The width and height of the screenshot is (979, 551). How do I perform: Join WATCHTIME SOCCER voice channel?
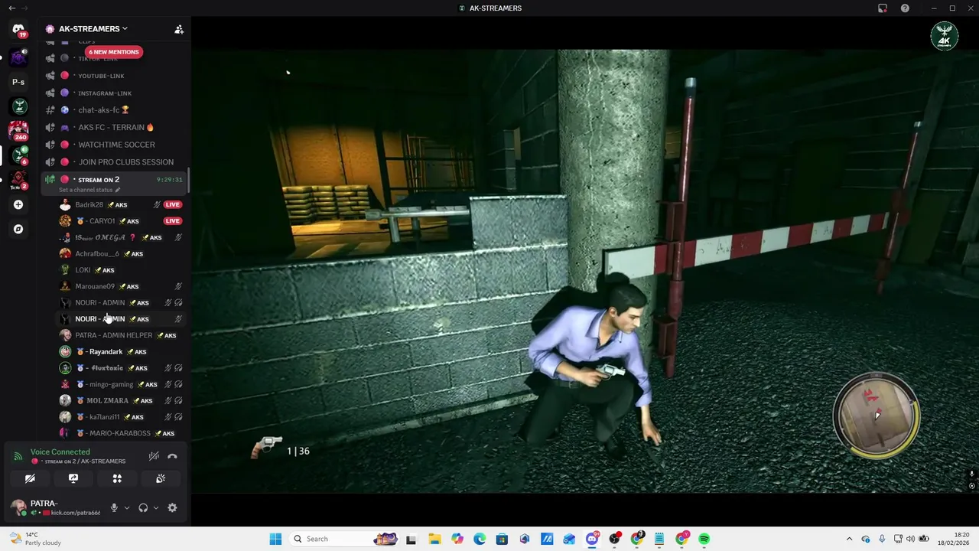pos(115,145)
